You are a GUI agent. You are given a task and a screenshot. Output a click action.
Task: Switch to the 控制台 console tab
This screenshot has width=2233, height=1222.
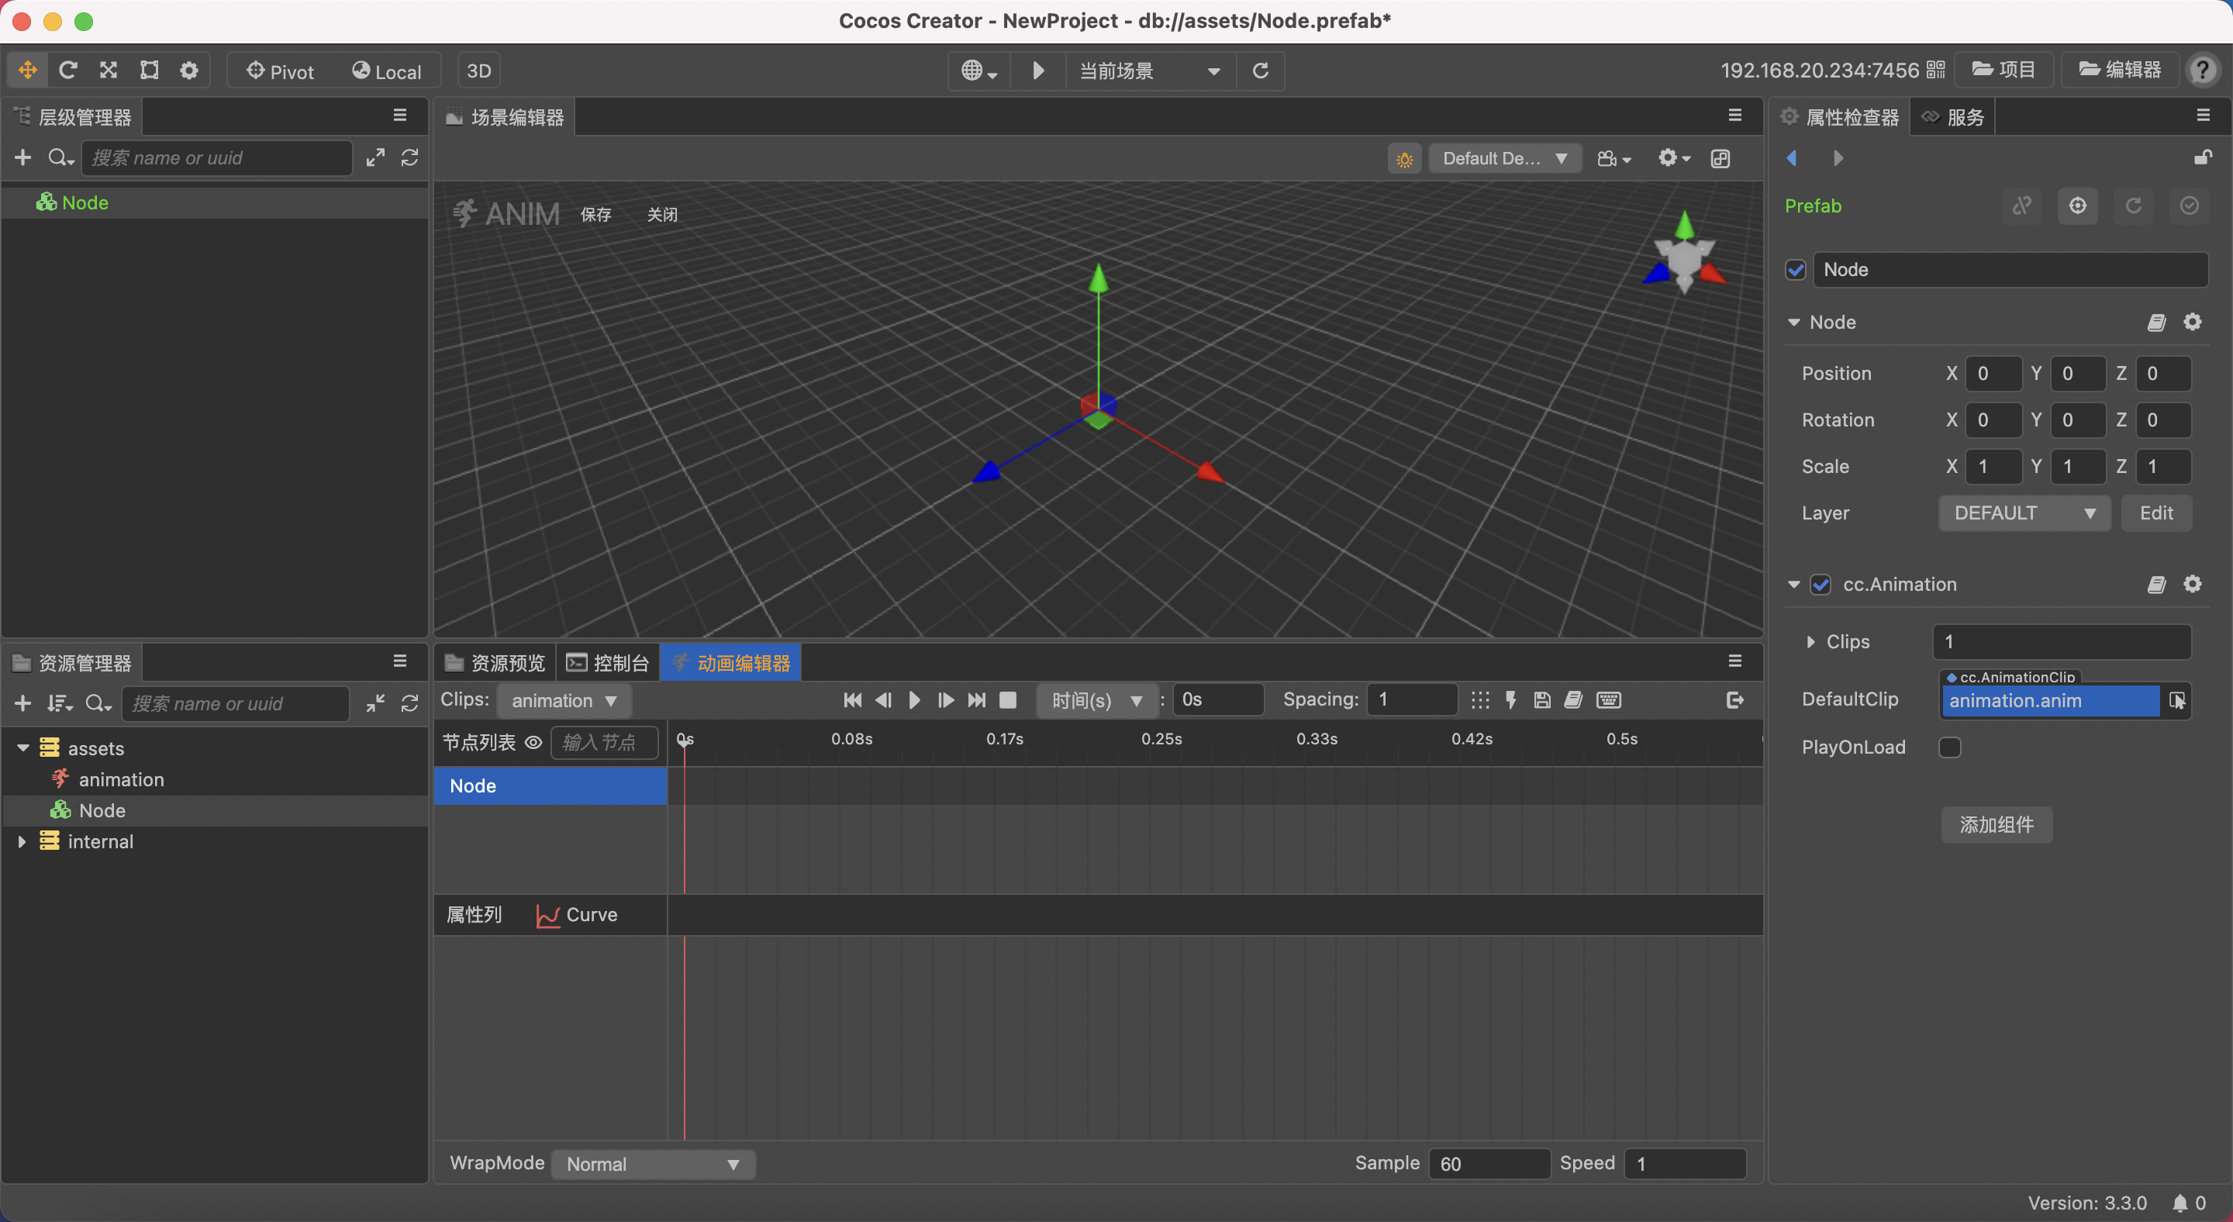pyautogui.click(x=609, y=663)
